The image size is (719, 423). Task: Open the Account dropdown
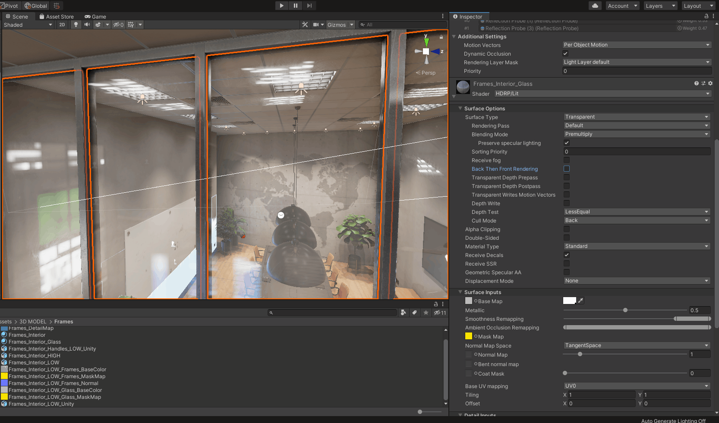[622, 6]
